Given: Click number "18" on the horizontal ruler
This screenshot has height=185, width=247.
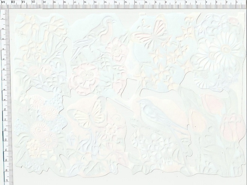Looking at the screenshot, I should coord(65,2).
